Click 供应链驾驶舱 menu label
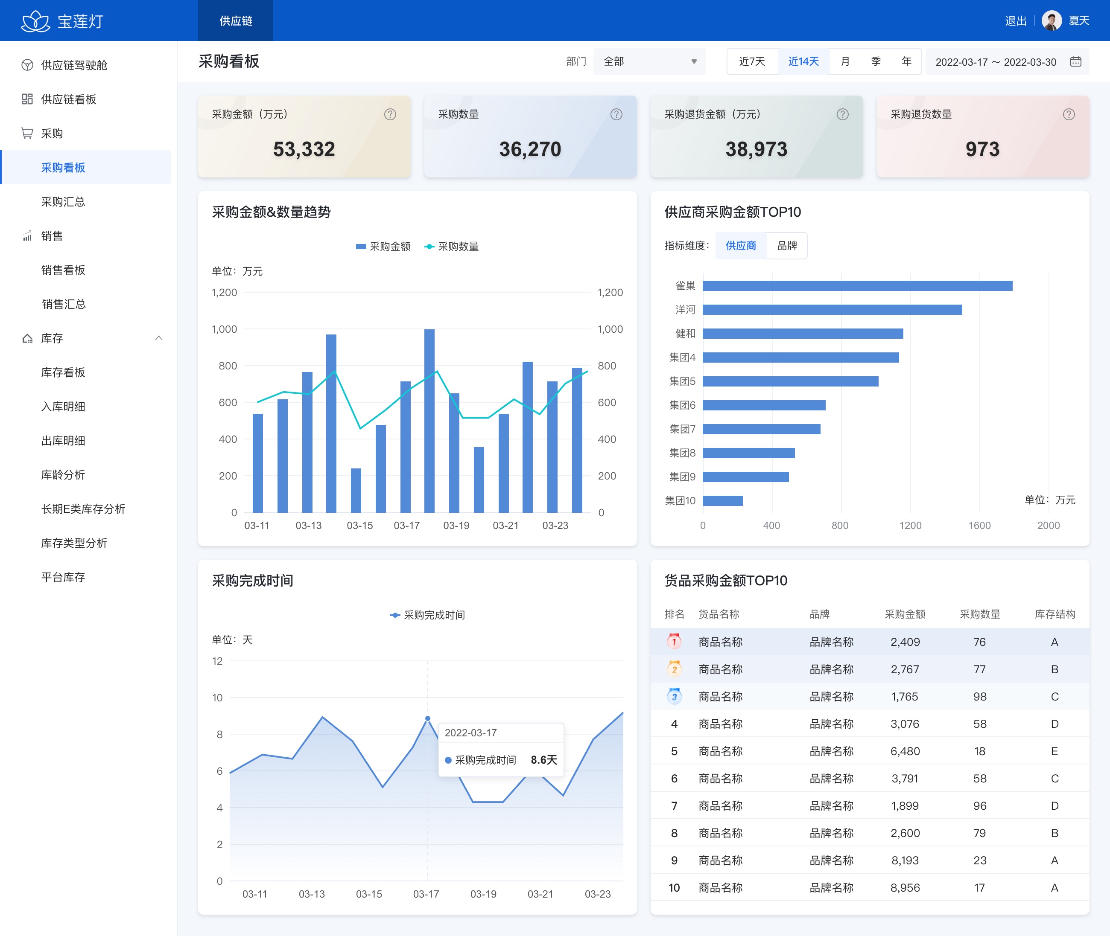 74,65
